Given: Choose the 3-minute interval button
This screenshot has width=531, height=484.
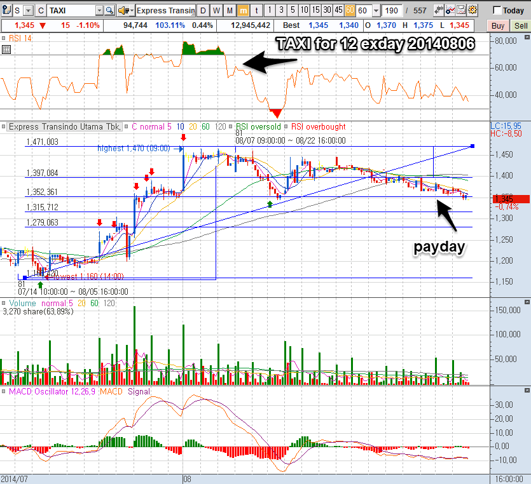Looking at the screenshot, I should point(281,10).
